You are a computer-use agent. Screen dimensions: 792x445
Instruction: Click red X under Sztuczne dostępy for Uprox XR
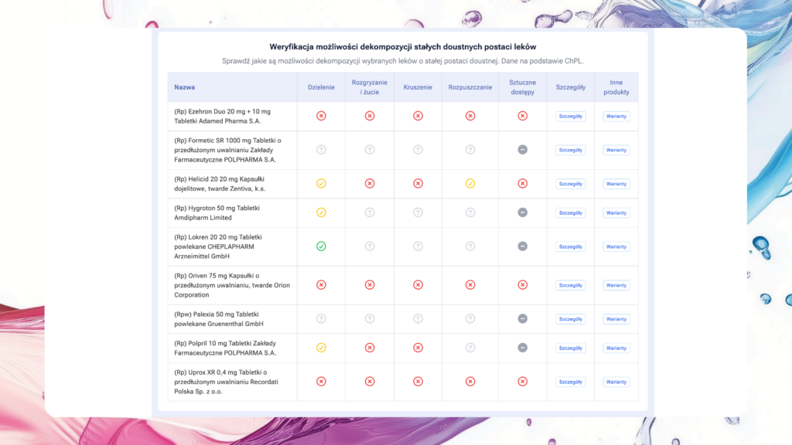point(522,382)
